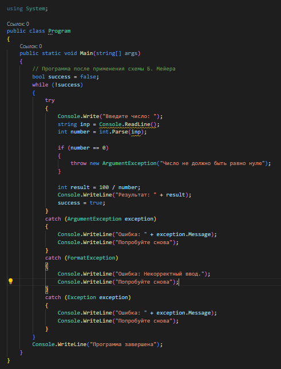The image size is (281, 369).
Task: Click the string "Результат: "
Action: [x=136, y=195]
